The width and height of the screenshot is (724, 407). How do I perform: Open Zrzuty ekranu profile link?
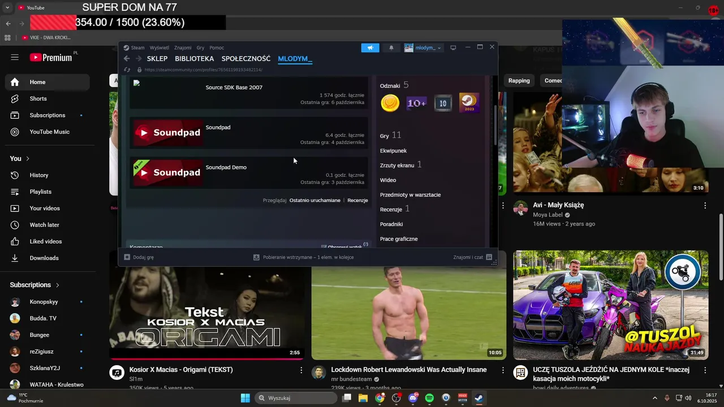(x=397, y=166)
